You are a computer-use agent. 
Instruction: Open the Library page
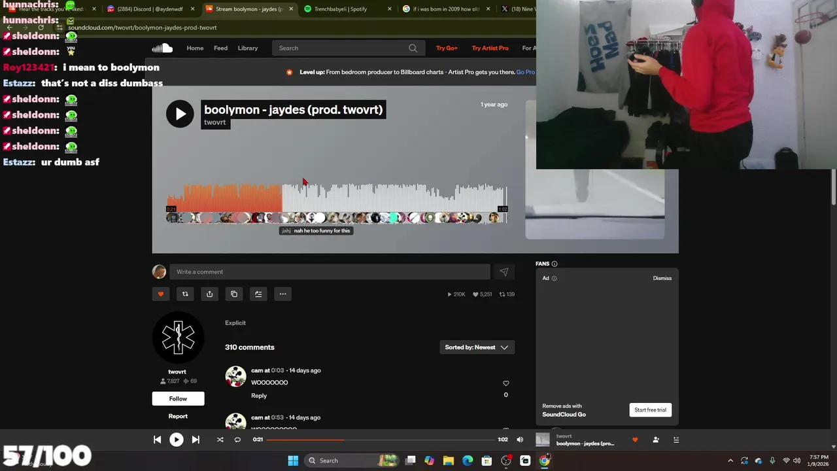click(x=248, y=48)
